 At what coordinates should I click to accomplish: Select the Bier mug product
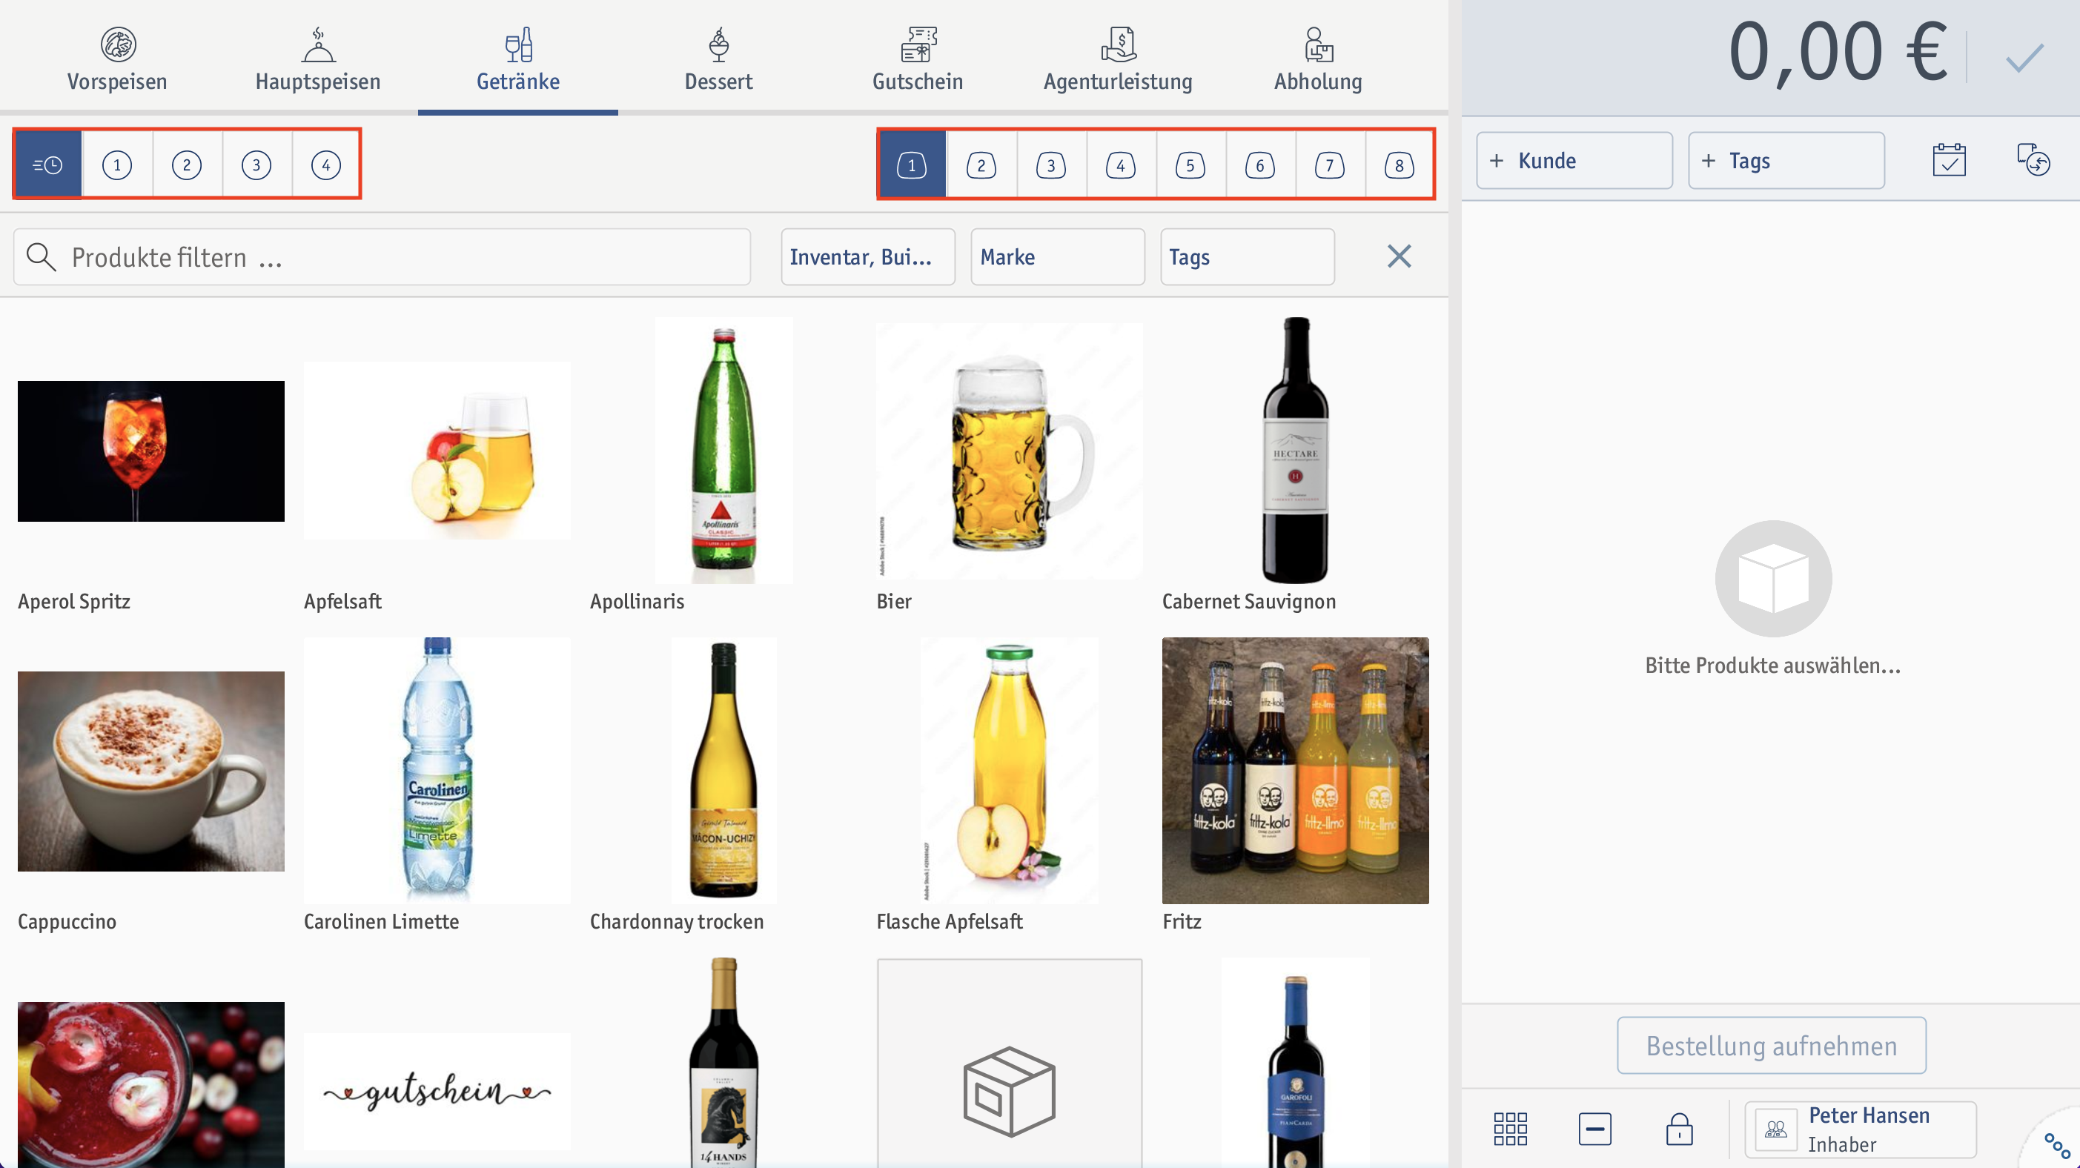[1010, 451]
